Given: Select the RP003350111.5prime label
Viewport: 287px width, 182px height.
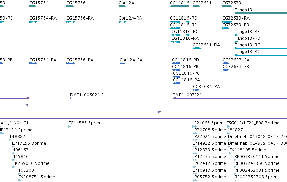Looking at the screenshot, I should coord(257,157).
